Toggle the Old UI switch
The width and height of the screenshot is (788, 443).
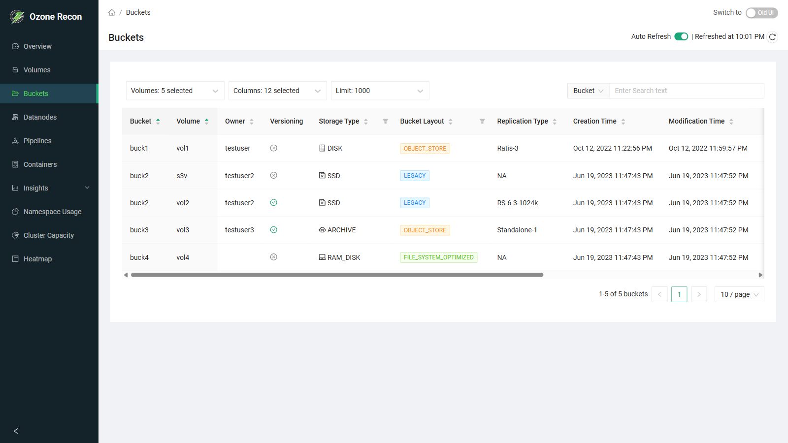[761, 13]
